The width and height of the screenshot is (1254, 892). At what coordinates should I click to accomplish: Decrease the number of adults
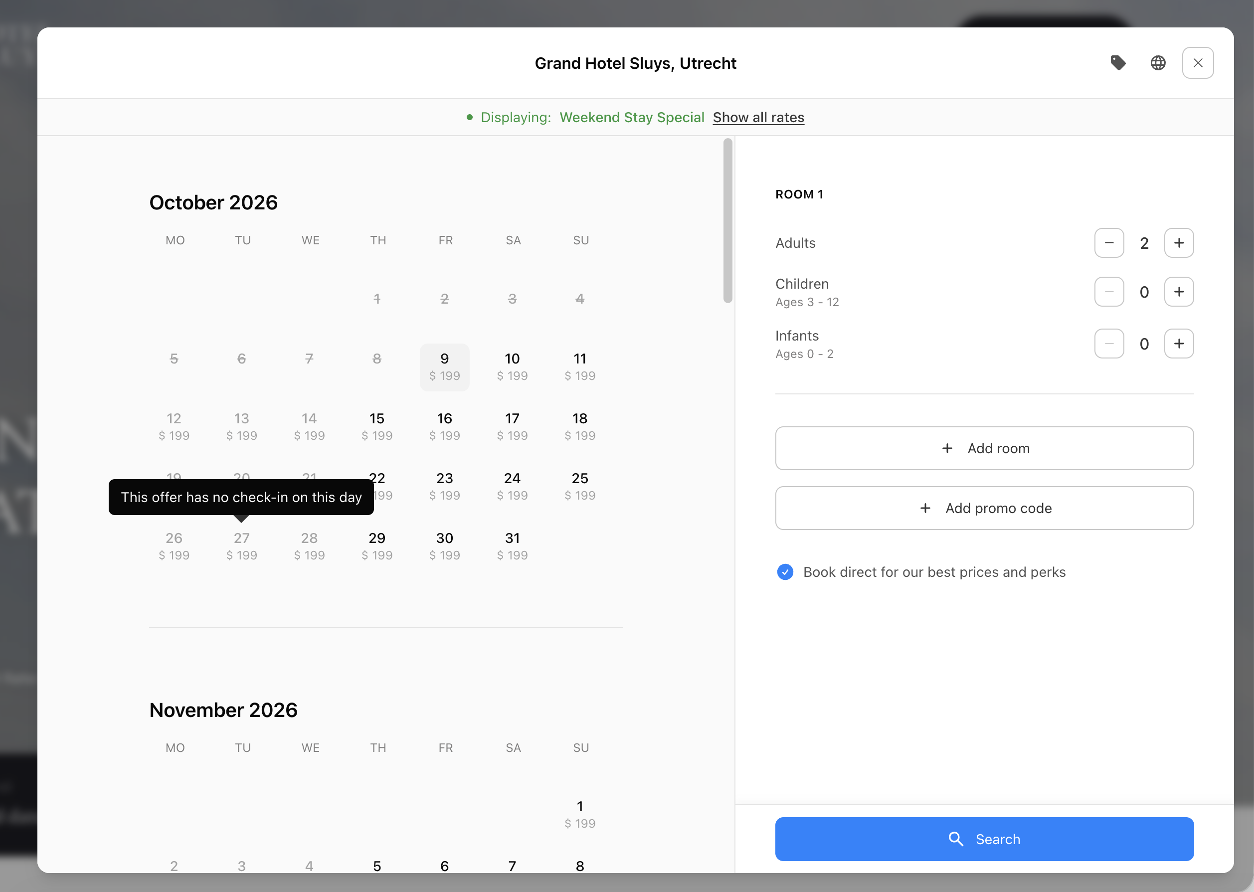point(1109,243)
